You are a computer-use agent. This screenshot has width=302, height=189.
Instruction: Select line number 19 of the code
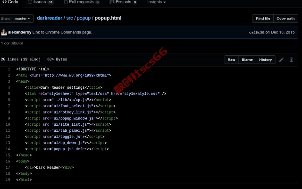click(x=8, y=180)
